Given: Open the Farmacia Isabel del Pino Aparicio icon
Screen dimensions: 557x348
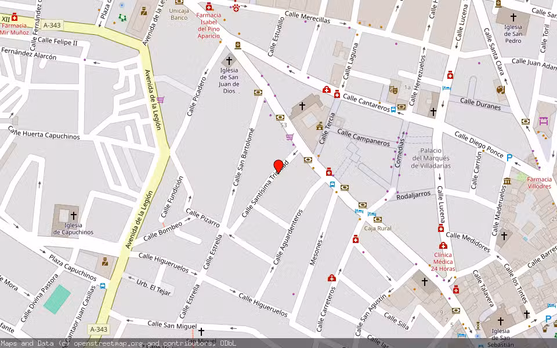Looking at the screenshot, I should click(209, 6).
